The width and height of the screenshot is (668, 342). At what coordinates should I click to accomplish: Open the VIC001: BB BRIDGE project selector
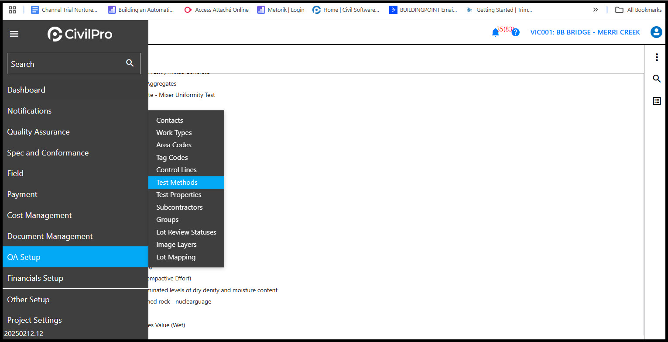[585, 32]
